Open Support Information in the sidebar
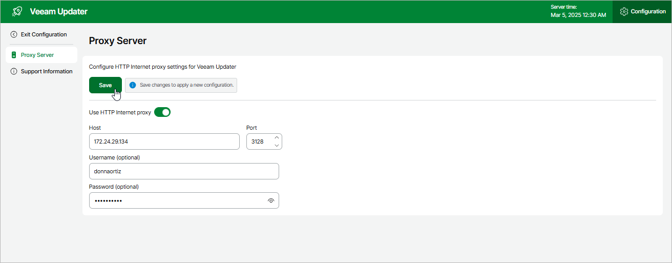The image size is (672, 263). [41, 71]
